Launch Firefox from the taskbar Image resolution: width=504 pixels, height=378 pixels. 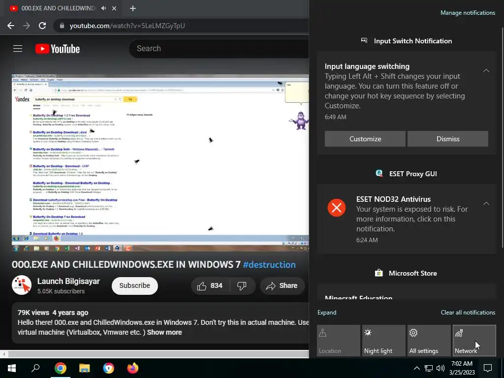[133, 368]
